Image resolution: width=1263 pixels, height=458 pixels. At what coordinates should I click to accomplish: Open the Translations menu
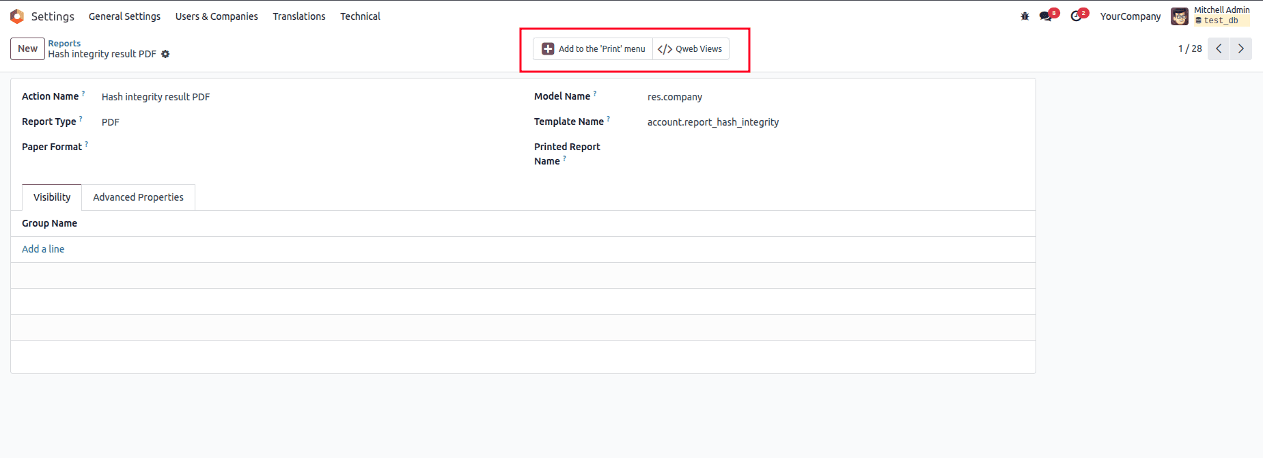tap(299, 16)
